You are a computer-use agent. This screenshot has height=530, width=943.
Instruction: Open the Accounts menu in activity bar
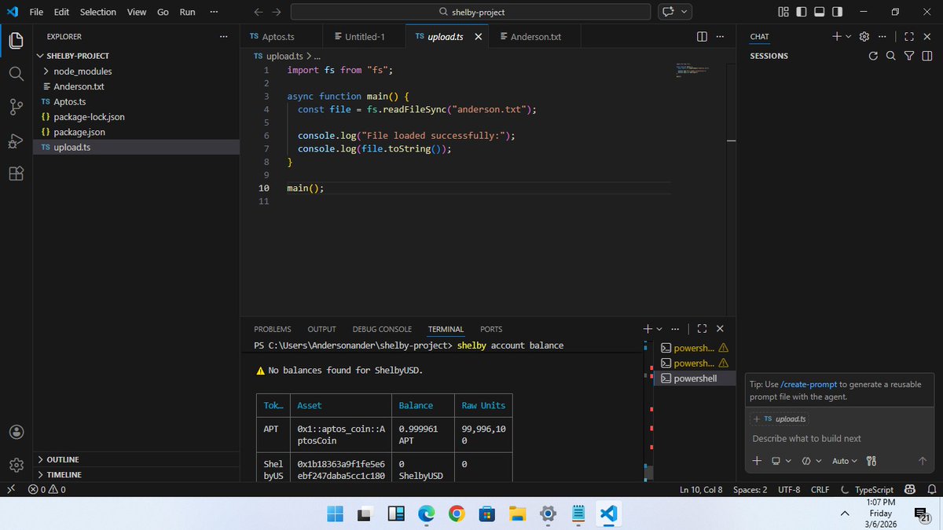[16, 432]
